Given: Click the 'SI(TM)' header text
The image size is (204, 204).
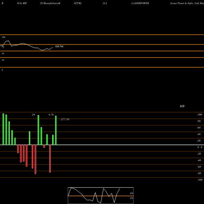Looking at the screenshot, I should click(x=78, y=3).
